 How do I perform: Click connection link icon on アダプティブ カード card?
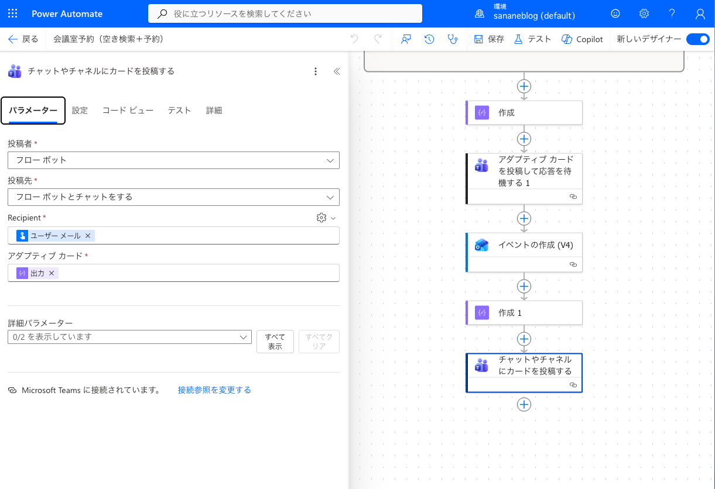573,197
